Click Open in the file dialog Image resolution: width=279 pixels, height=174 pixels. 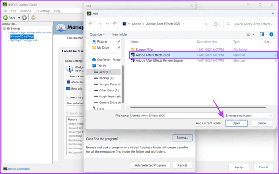[237, 123]
